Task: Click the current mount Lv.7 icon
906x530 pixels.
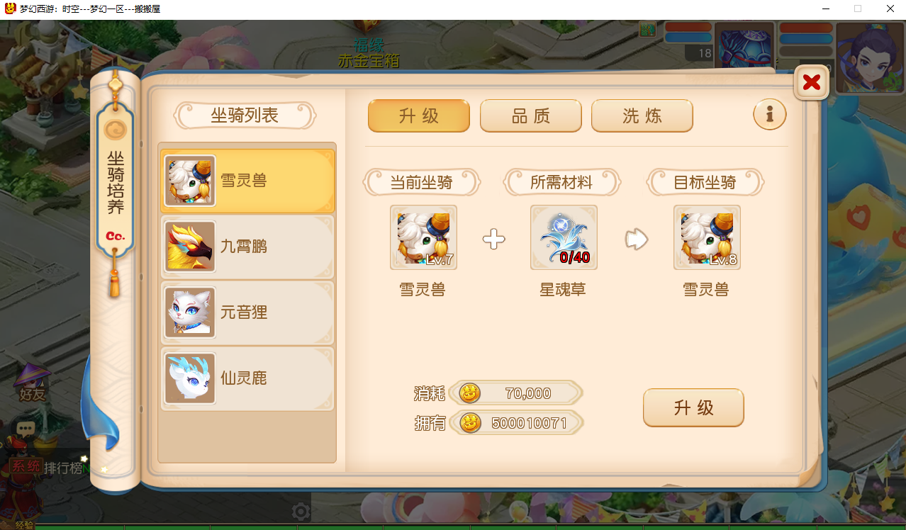Action: point(423,237)
